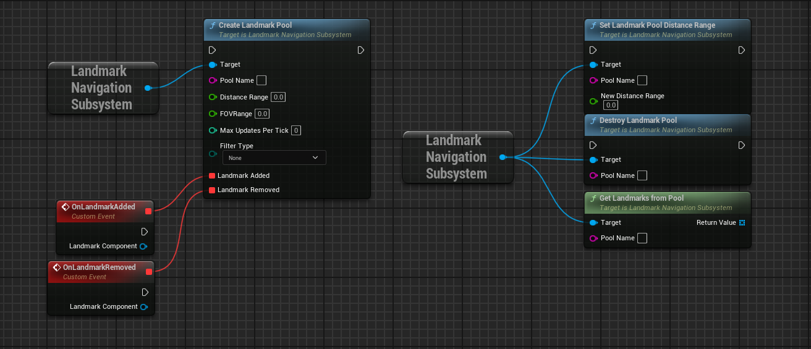Click the FOVRange 0.0 value field
The width and height of the screenshot is (811, 349).
[x=263, y=114]
